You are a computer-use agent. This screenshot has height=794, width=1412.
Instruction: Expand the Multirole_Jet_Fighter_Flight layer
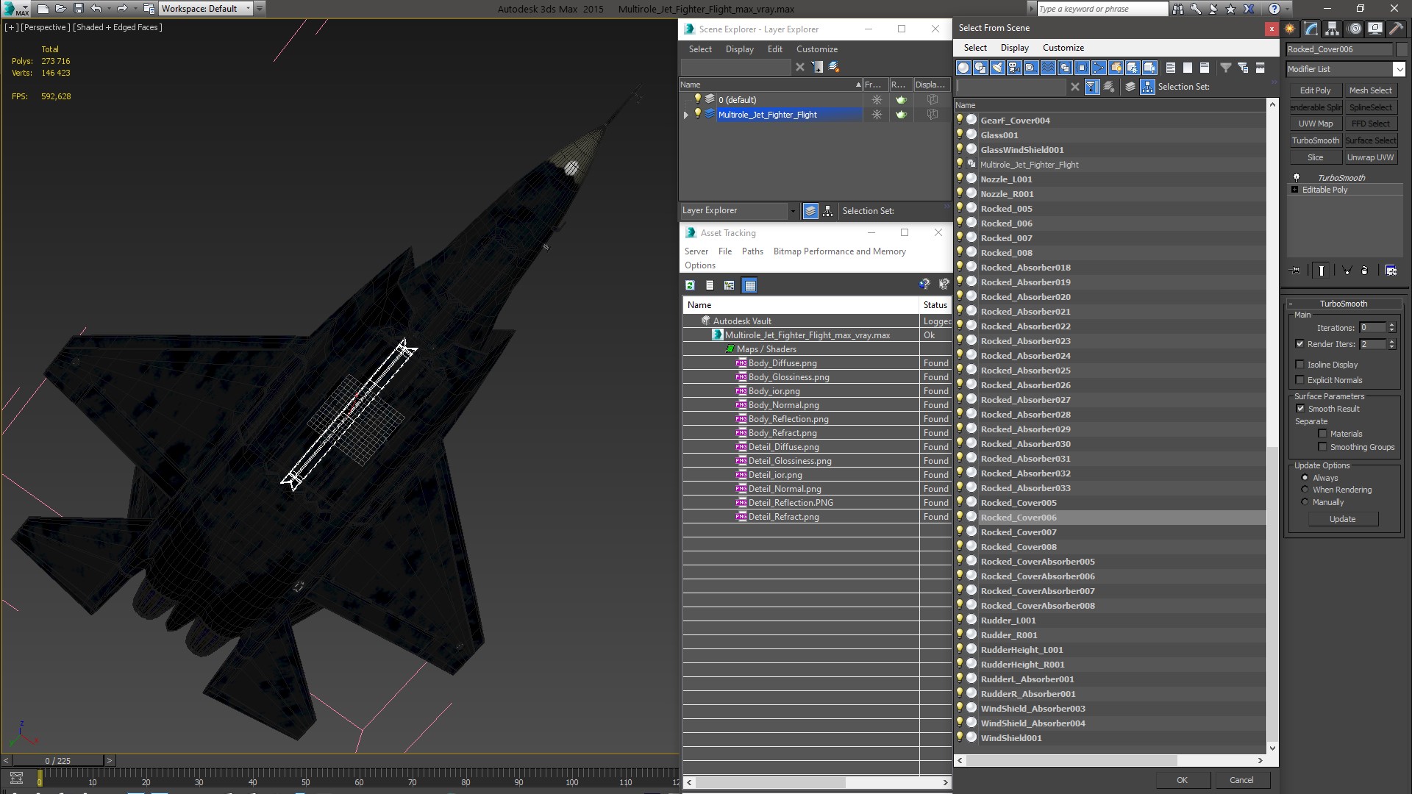[x=686, y=115]
